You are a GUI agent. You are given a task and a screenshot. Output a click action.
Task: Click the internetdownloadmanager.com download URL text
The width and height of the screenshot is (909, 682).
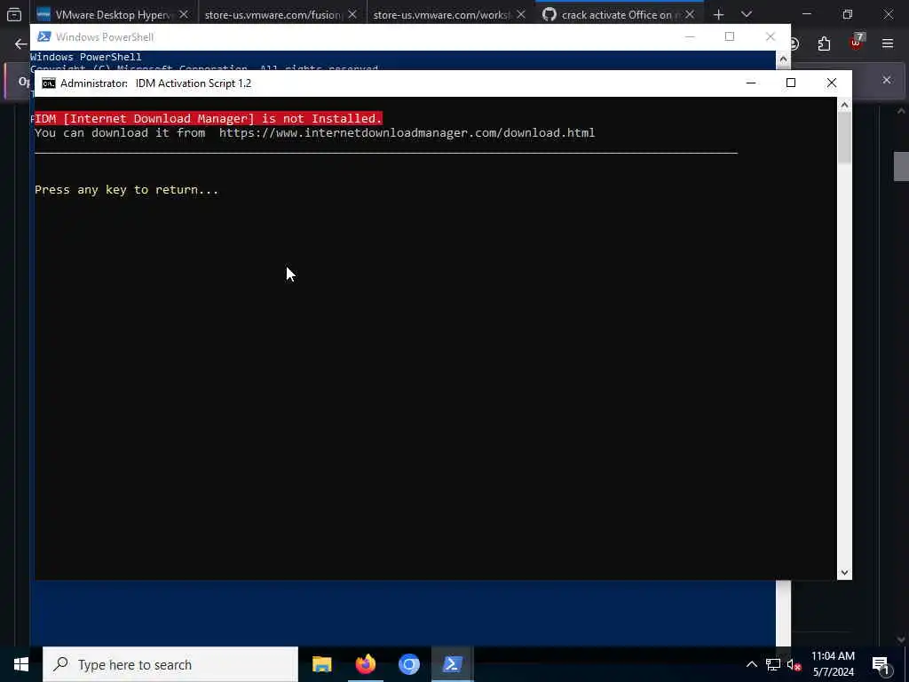[407, 133]
